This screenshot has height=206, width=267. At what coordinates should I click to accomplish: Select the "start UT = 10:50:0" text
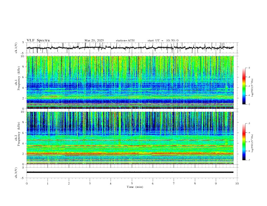click(x=163, y=40)
